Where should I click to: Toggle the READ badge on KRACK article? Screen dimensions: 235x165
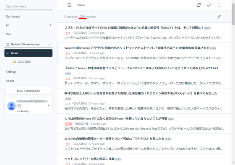pyautogui.click(x=207, y=28)
